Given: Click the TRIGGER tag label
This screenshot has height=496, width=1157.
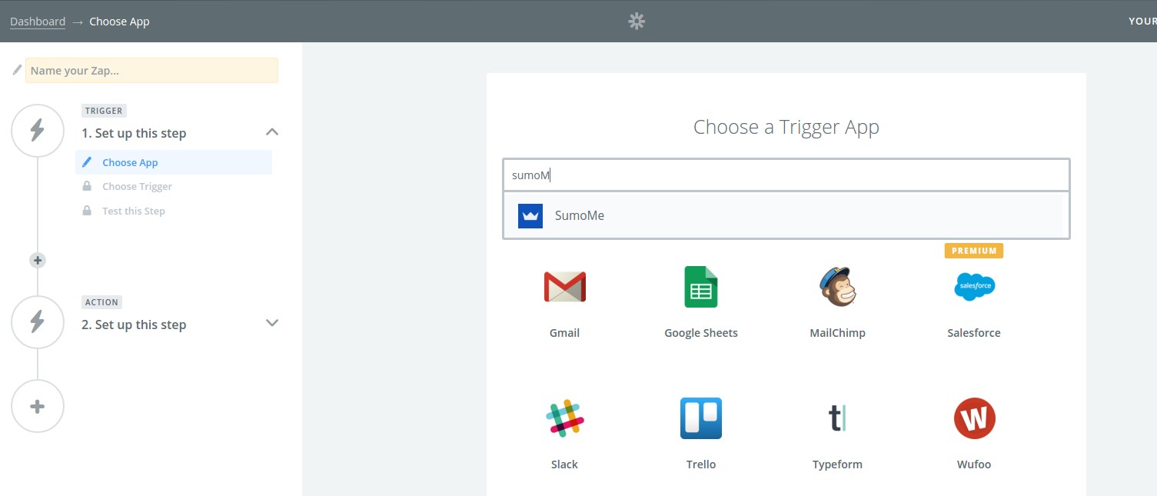Looking at the screenshot, I should (104, 111).
